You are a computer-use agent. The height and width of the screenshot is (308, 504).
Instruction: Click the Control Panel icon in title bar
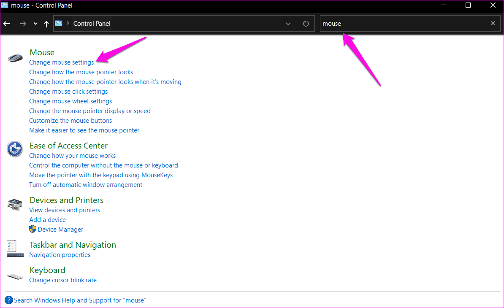[x=5, y=5]
